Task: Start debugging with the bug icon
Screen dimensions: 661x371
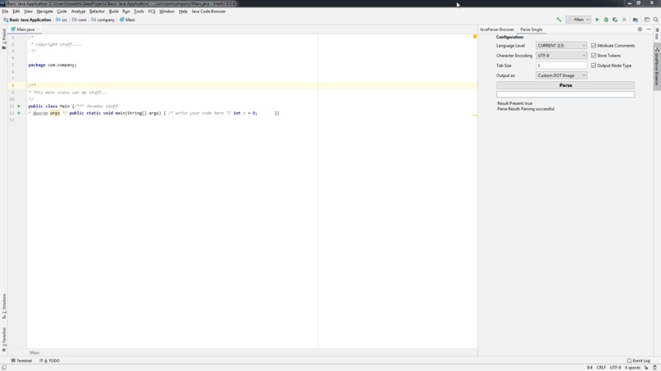Action: click(x=606, y=20)
